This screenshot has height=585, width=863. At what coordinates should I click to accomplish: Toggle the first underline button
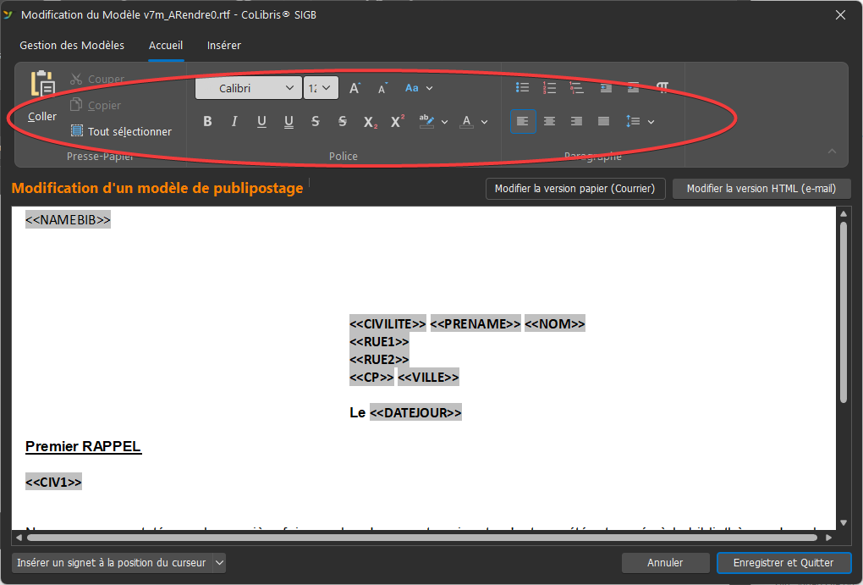click(261, 122)
